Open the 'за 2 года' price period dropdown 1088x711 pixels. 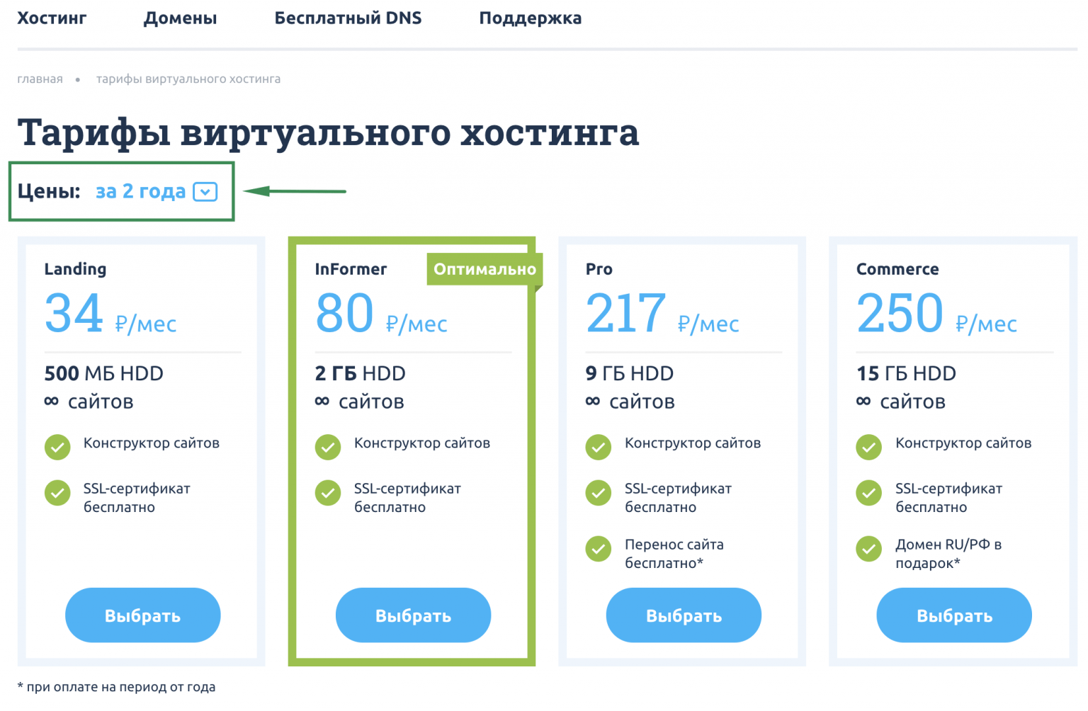pyautogui.click(x=157, y=191)
